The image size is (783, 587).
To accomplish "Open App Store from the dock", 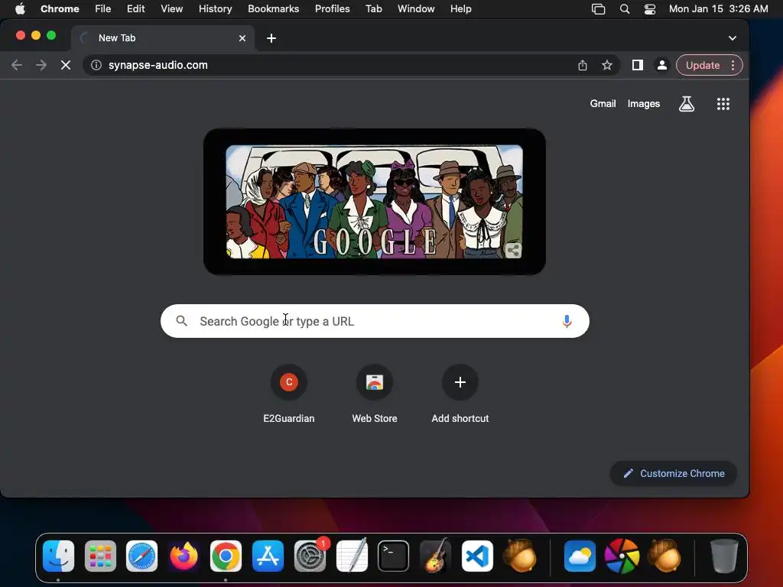I will pyautogui.click(x=268, y=556).
